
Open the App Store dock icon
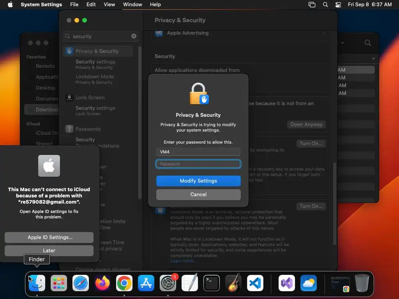pyautogui.click(x=146, y=283)
